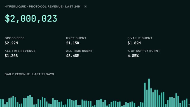
Task: Select the 4.85% supply burnt value
Action: [133, 56]
